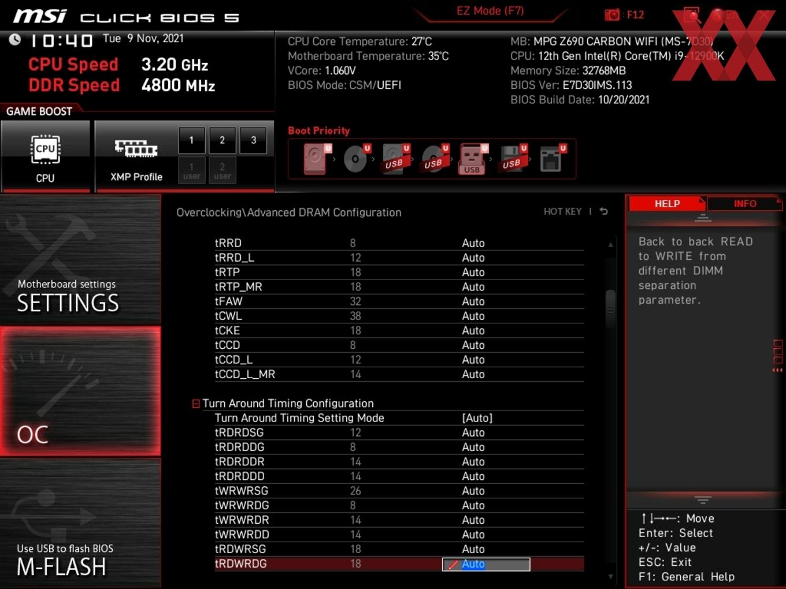Select the tRDRDDR Auto setting
This screenshot has height=589, width=786.
[473, 462]
